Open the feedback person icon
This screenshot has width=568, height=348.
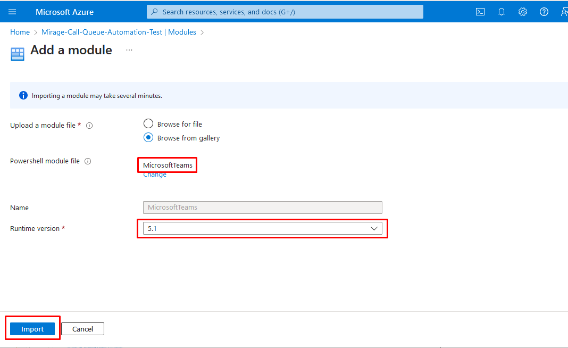(564, 12)
